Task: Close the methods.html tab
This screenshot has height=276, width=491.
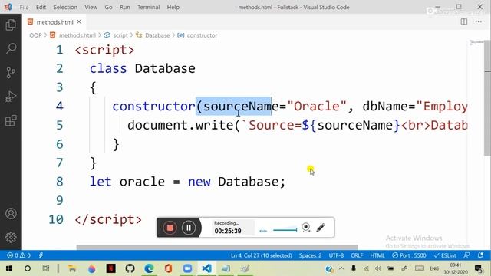Action: pyautogui.click(x=79, y=21)
